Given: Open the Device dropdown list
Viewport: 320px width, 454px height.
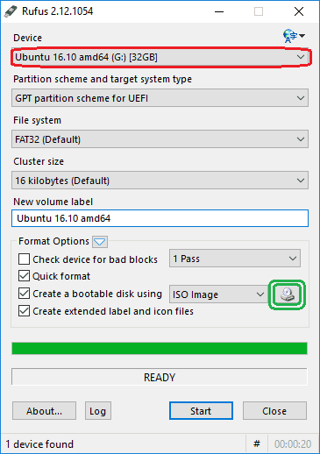Looking at the screenshot, I should [160, 57].
